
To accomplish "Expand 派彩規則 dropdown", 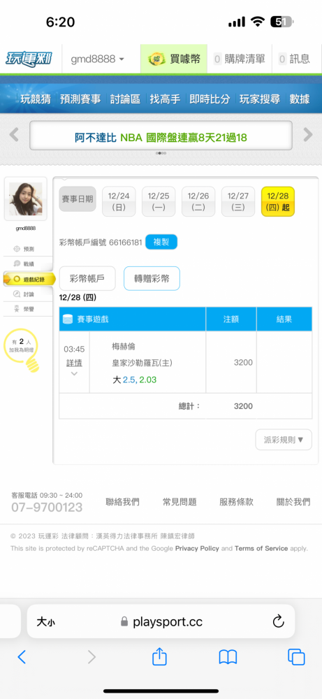I will (284, 440).
